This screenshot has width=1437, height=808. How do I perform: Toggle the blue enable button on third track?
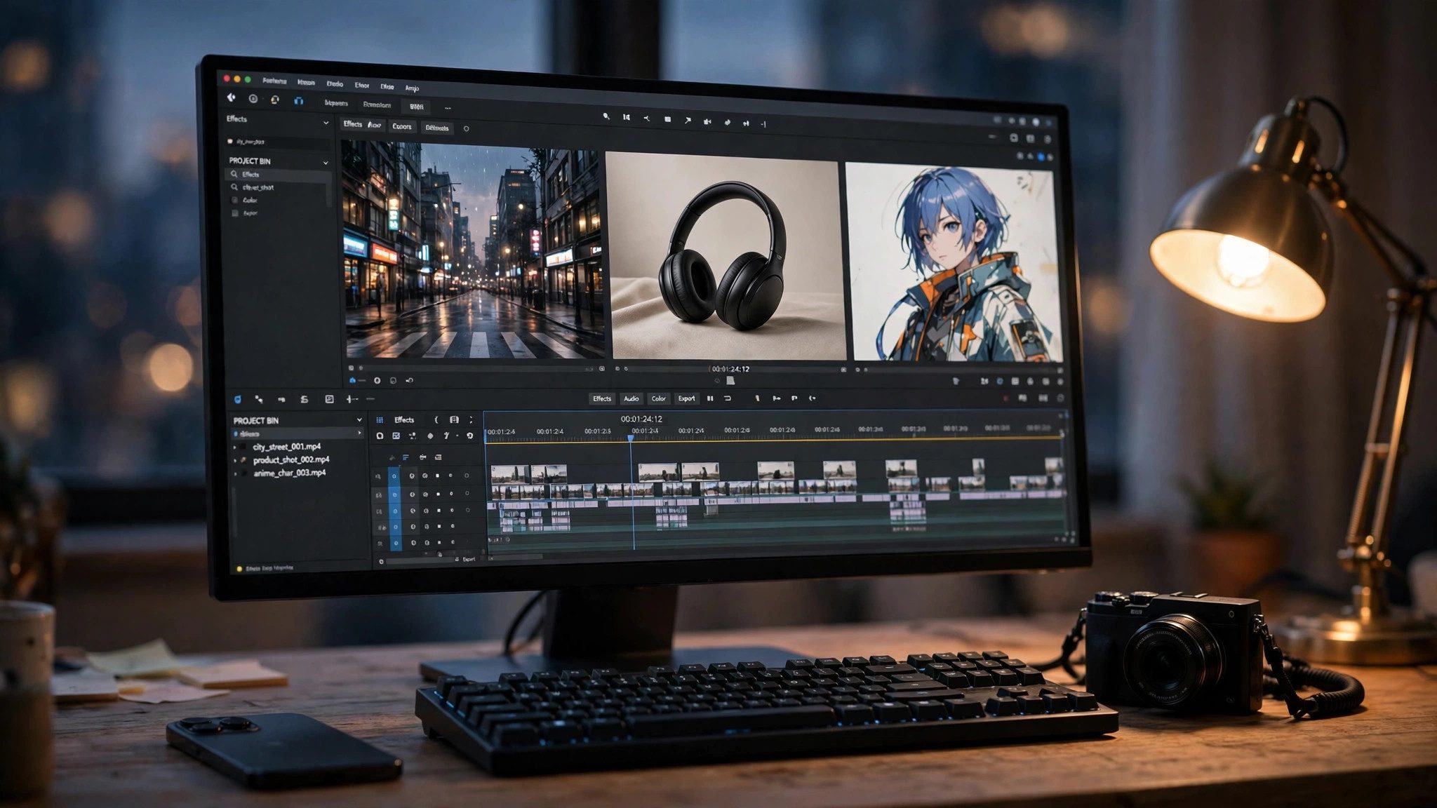coord(395,511)
